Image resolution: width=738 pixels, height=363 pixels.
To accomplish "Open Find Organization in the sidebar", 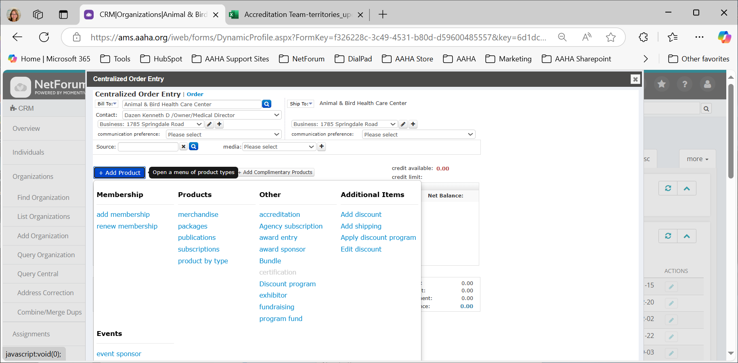I will pyautogui.click(x=43, y=197).
